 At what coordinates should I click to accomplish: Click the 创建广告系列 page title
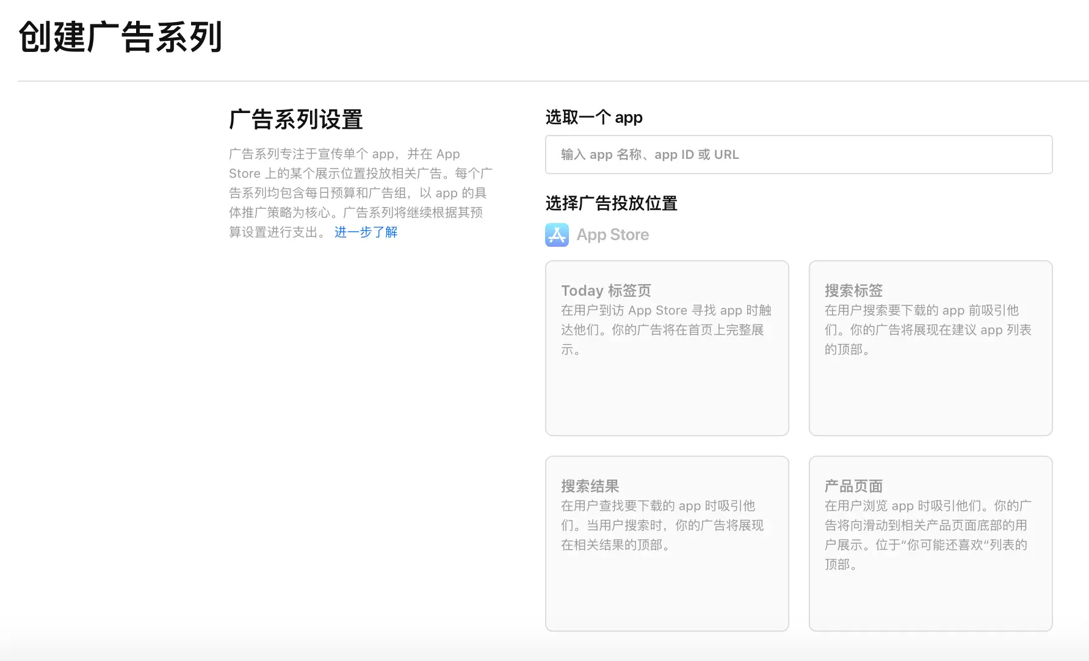click(120, 37)
